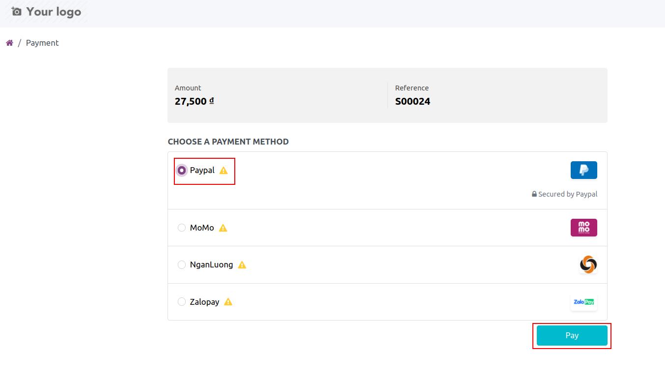The width and height of the screenshot is (665, 381).
Task: Select the Paypal radio button
Action: pos(182,170)
